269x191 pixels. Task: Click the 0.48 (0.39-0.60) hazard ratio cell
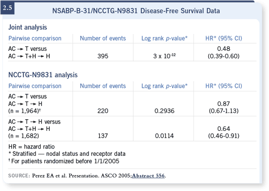(x=224, y=52)
